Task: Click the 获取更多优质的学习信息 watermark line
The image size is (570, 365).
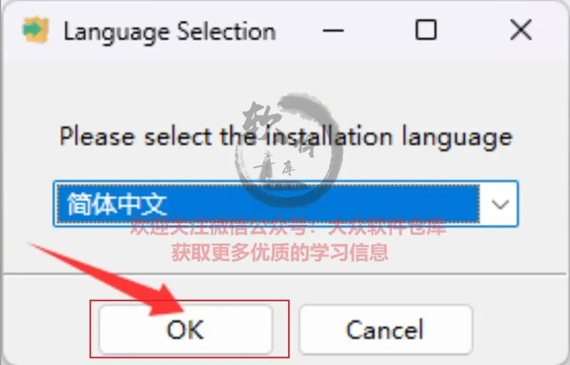Action: point(280,252)
